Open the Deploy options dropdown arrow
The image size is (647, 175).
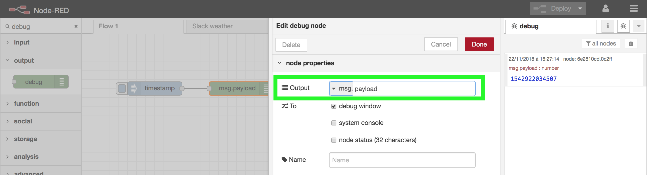[580, 9]
